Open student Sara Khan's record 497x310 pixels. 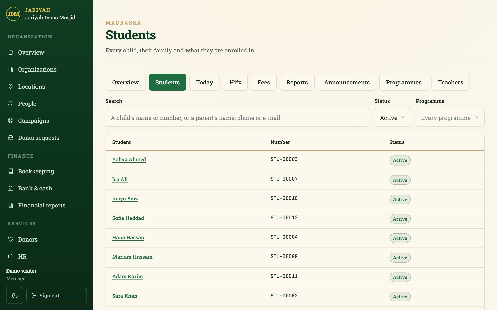(125, 296)
